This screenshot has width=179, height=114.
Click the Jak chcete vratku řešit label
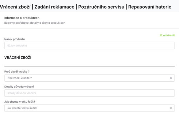pyautogui.click(x=20, y=102)
